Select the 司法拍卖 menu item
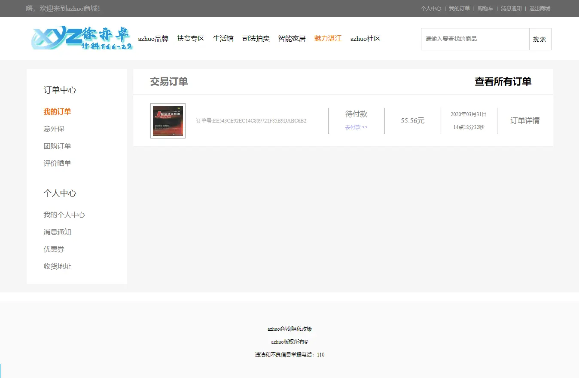This screenshot has height=378, width=579. point(256,38)
